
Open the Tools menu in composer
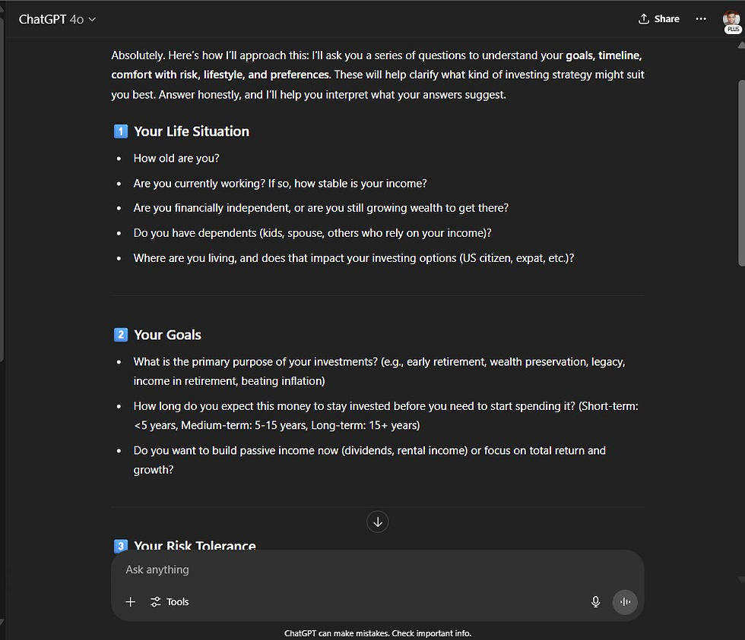(170, 601)
